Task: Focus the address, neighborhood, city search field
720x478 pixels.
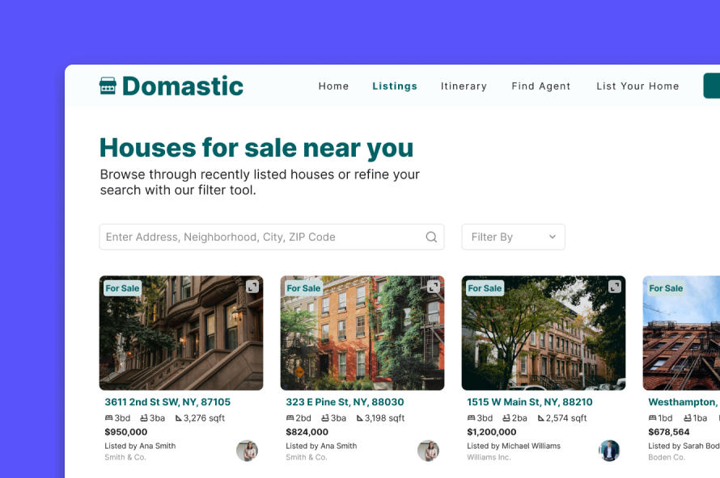Action: (271, 237)
